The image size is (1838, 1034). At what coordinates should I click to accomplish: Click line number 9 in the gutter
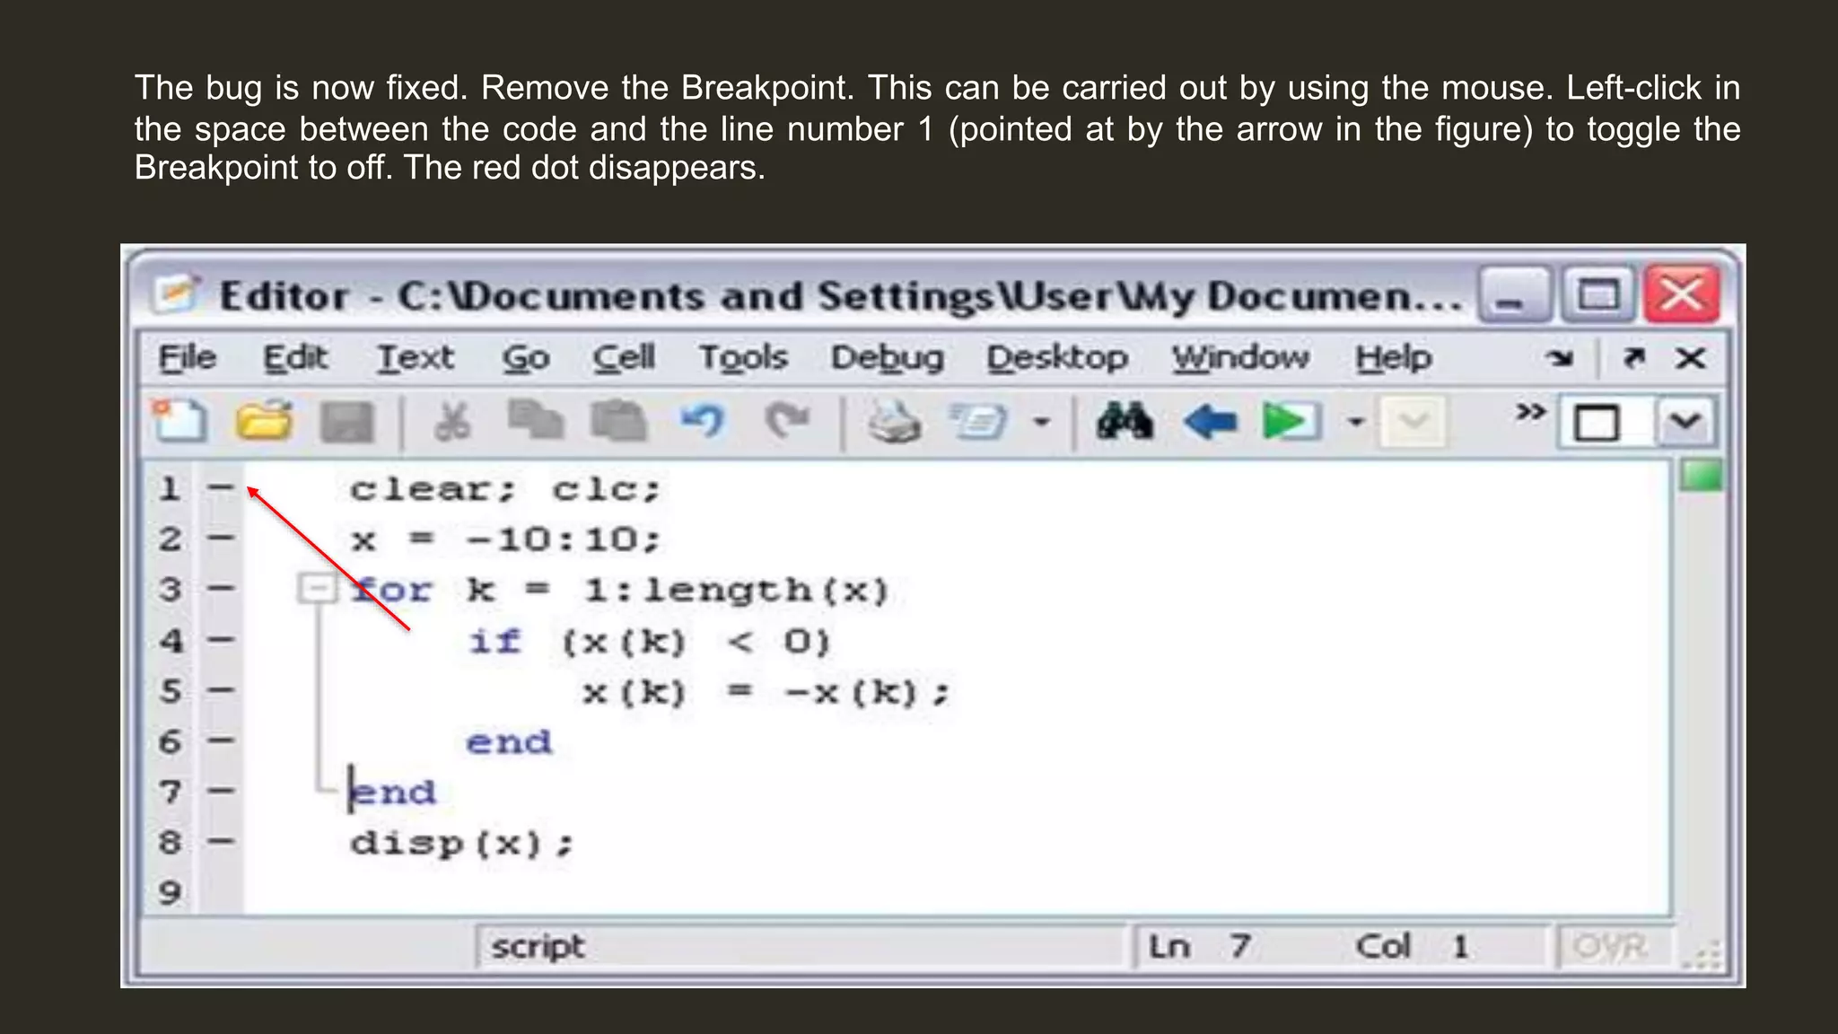[x=170, y=892]
